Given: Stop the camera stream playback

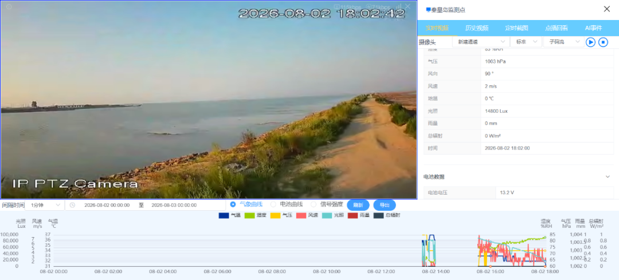Looking at the screenshot, I should [603, 42].
